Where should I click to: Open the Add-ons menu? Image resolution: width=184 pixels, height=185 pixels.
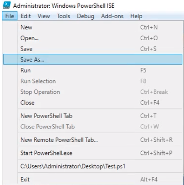click(x=112, y=16)
